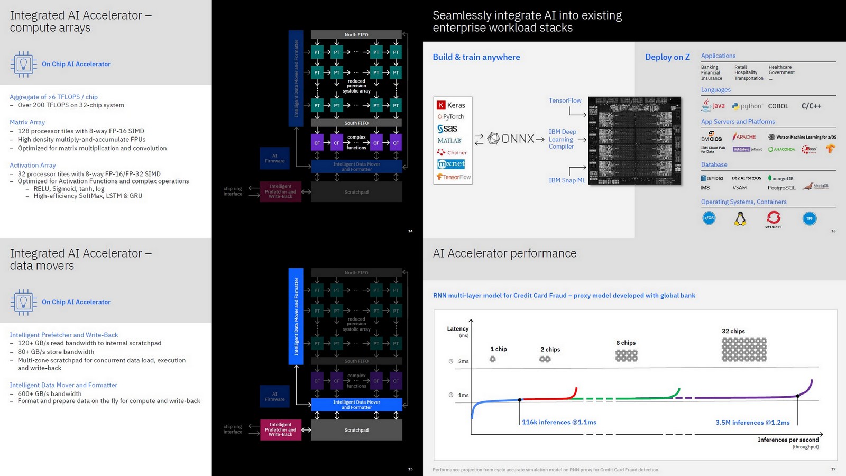Select the OpenShift icon
846x476 pixels.
pyautogui.click(x=774, y=217)
